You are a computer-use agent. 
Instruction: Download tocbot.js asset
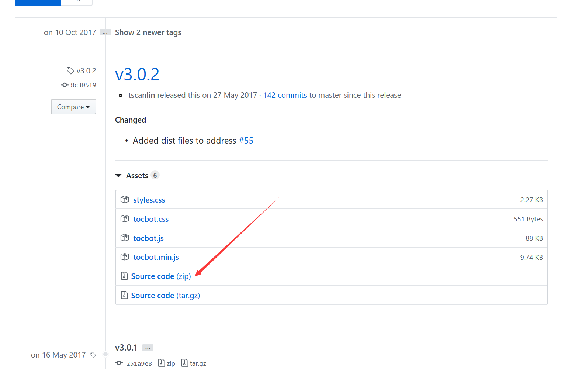[148, 238]
